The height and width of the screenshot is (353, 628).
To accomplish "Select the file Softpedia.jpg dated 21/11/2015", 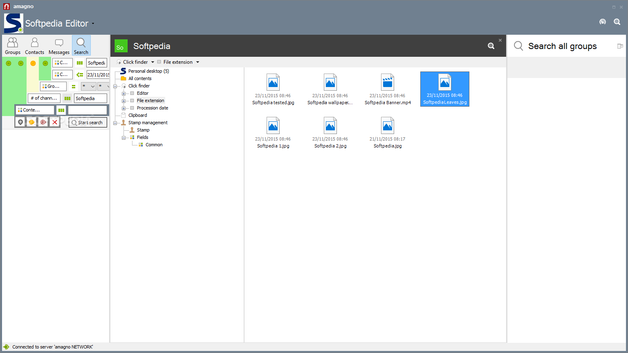I will click(388, 132).
